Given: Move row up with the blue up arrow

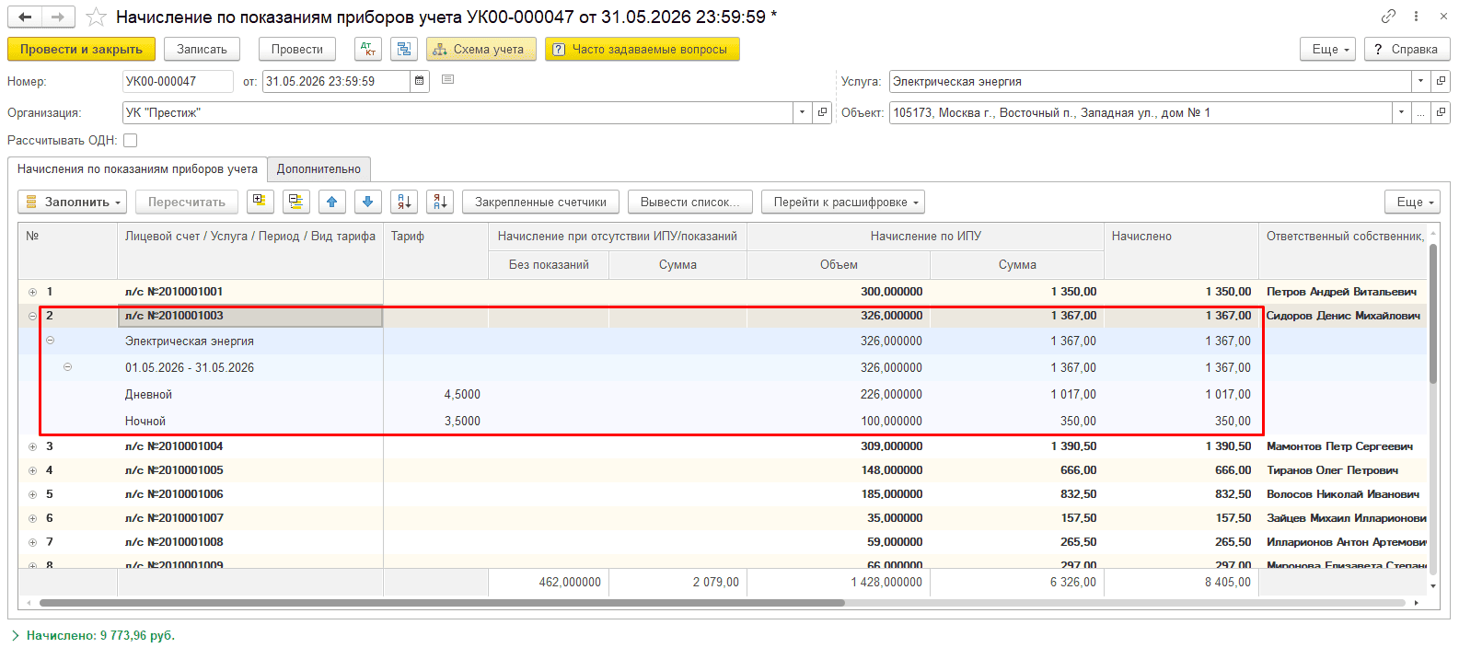Looking at the screenshot, I should [332, 202].
